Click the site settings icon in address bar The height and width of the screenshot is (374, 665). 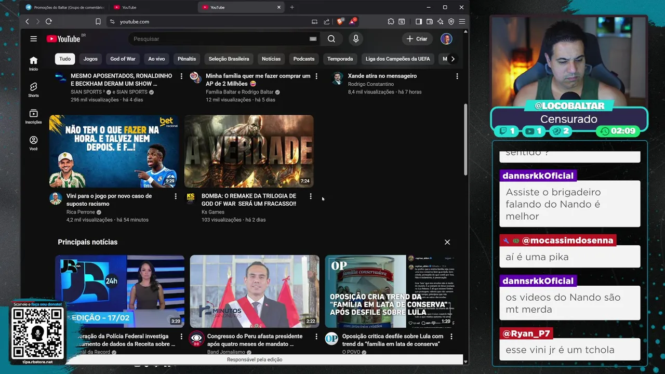coord(112,21)
